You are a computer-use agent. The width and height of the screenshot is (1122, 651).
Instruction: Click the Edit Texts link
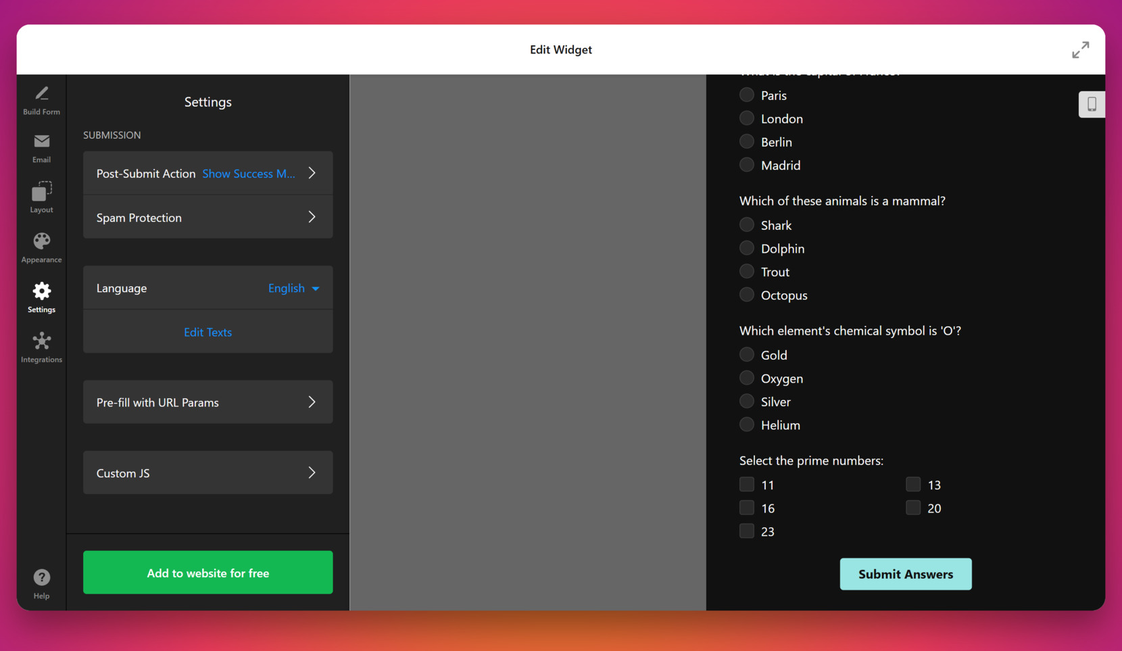[208, 333]
